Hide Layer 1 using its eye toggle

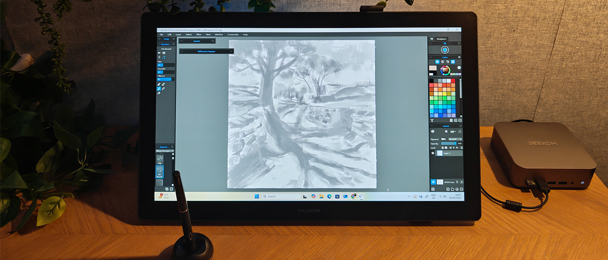(x=433, y=153)
